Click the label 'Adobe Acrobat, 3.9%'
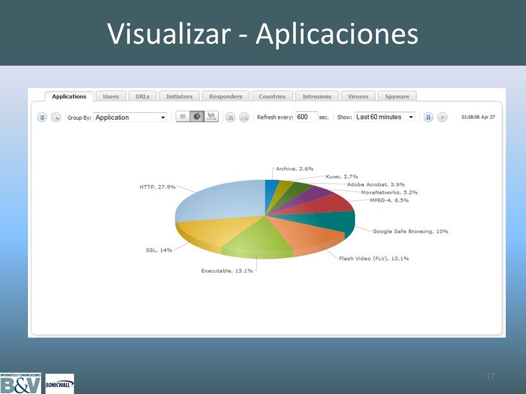 click(376, 184)
